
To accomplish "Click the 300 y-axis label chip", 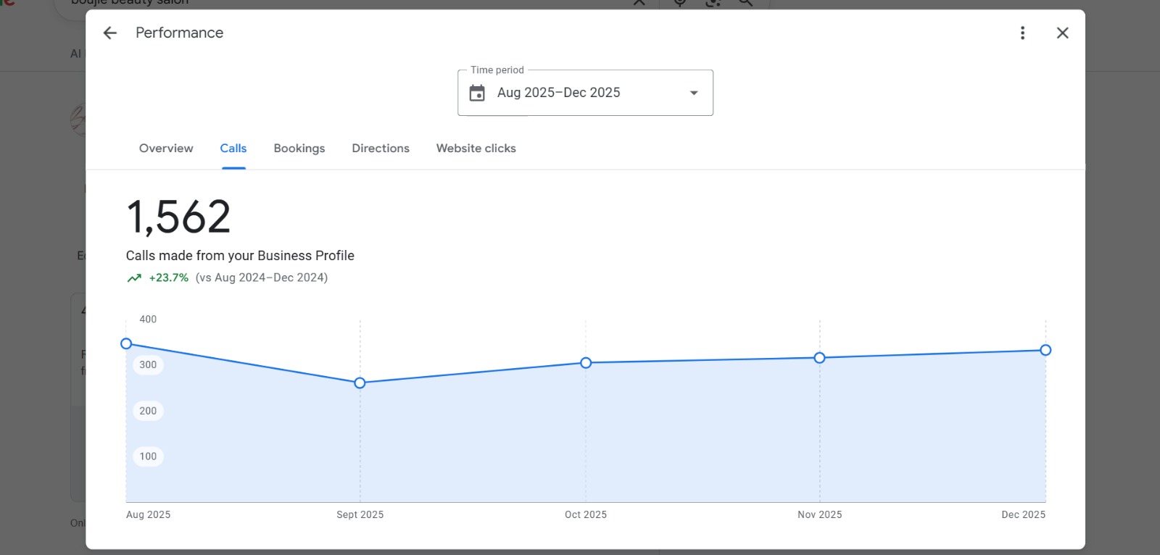I will 148,364.
